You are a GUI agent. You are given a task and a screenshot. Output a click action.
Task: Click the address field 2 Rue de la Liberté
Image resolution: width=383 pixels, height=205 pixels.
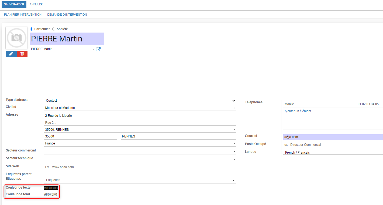coord(140,116)
